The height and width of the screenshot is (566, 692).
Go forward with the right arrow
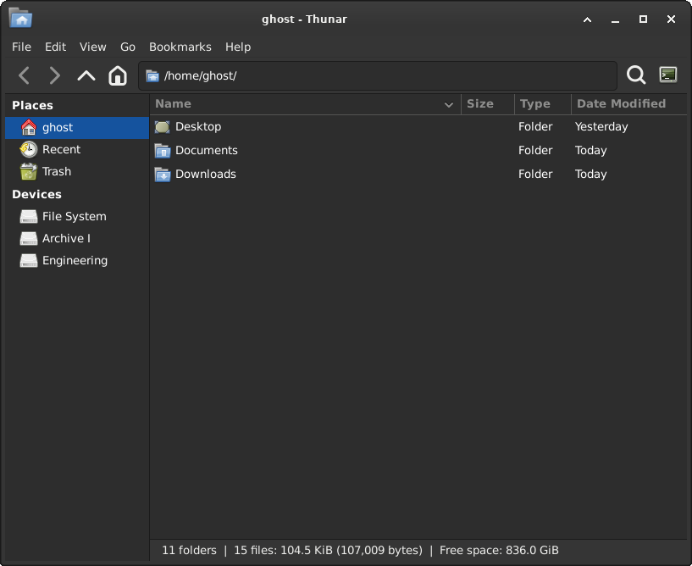coord(54,75)
